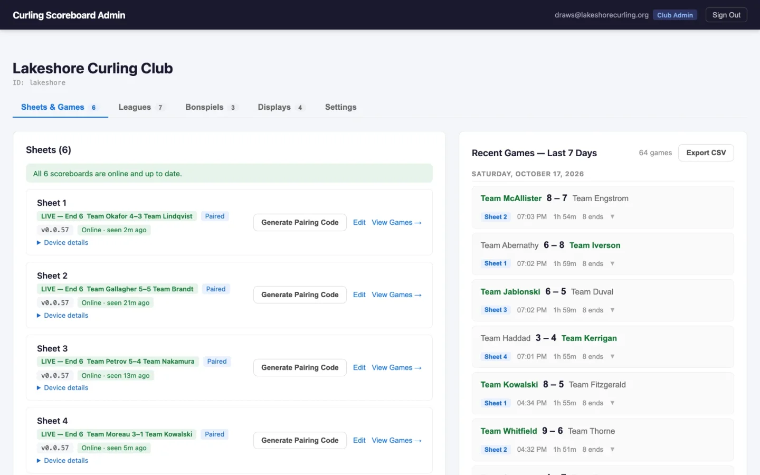Click 'Online · seen 13m ago' status on Sheet 3

click(x=116, y=376)
